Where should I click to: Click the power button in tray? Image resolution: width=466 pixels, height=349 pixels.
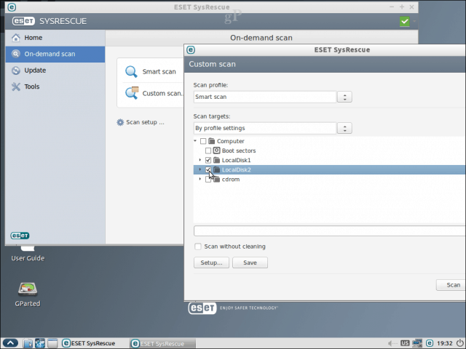click(x=459, y=343)
